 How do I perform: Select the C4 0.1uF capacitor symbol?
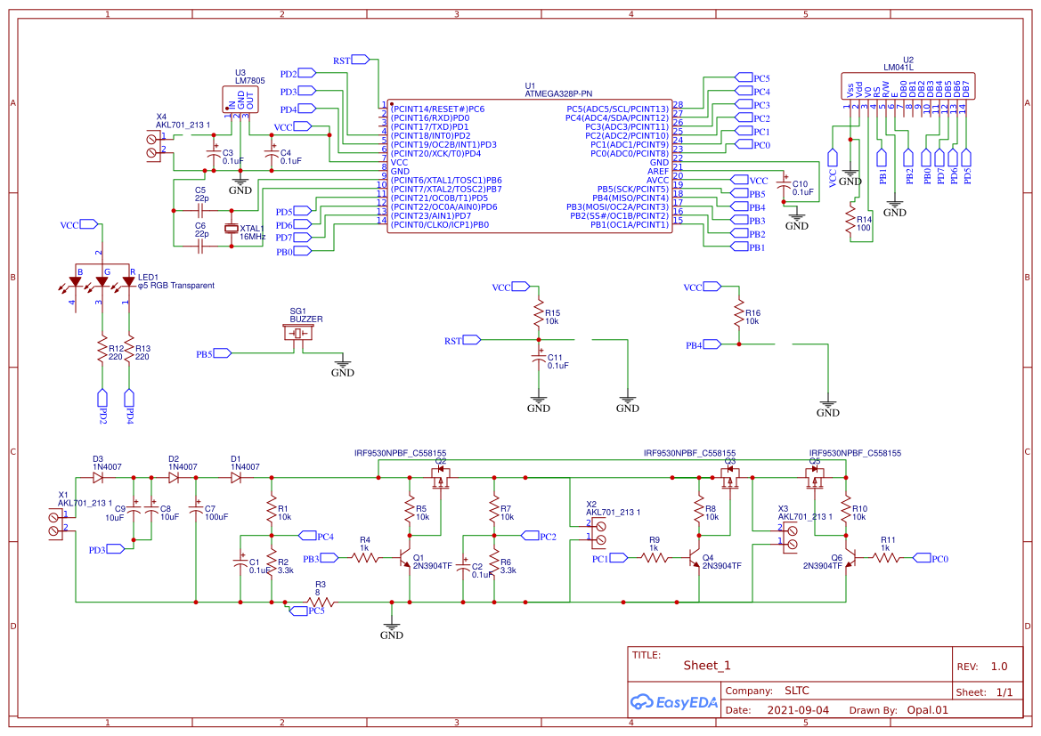tap(271, 153)
